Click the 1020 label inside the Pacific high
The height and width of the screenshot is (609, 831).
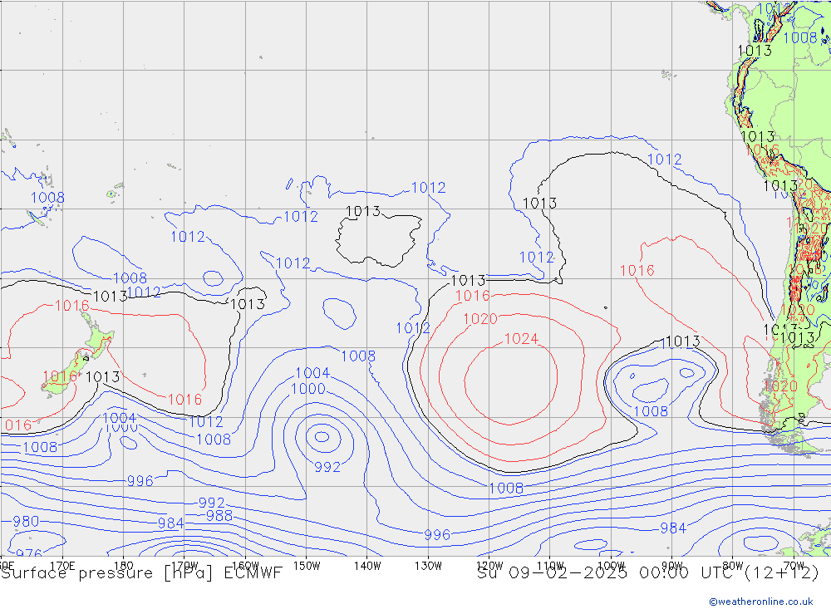(480, 318)
